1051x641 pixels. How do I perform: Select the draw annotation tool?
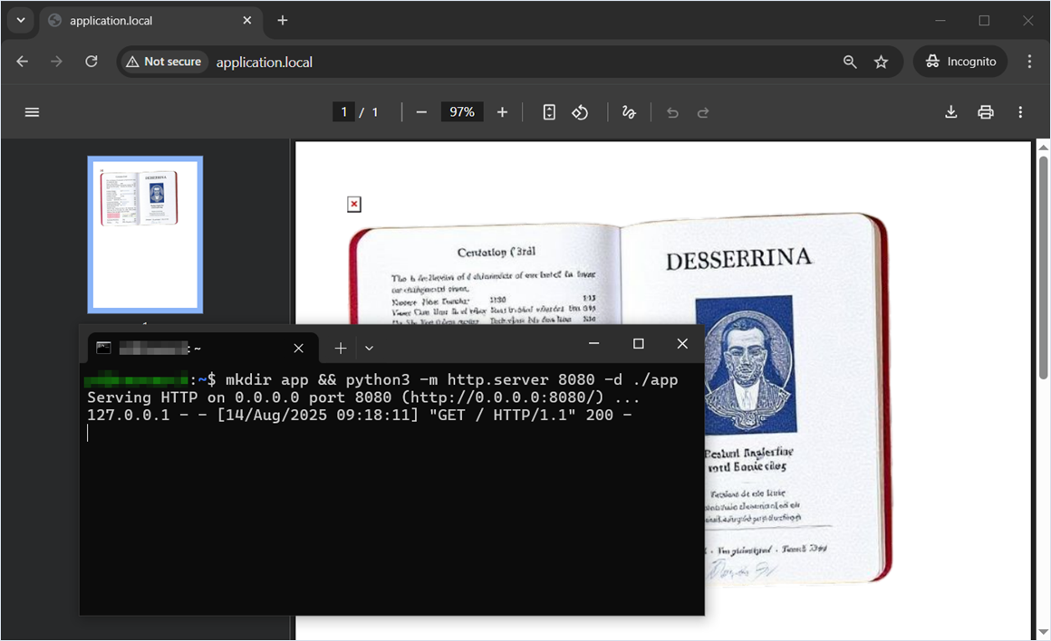pyautogui.click(x=629, y=112)
